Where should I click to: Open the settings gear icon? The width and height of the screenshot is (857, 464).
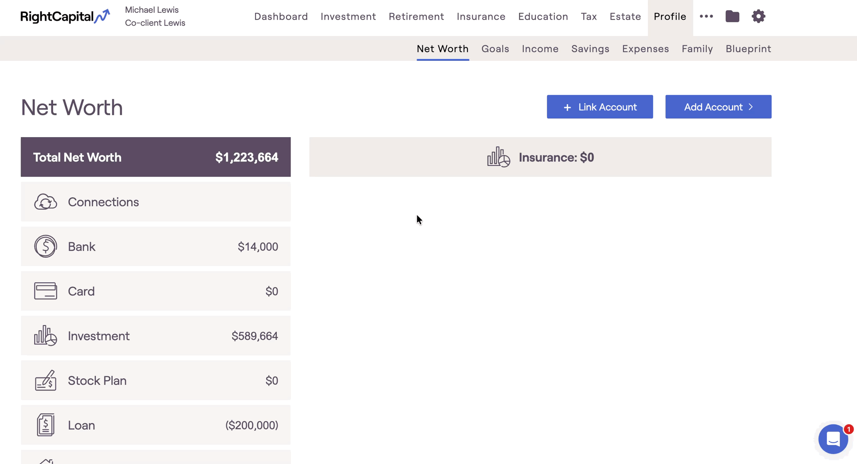(x=758, y=16)
